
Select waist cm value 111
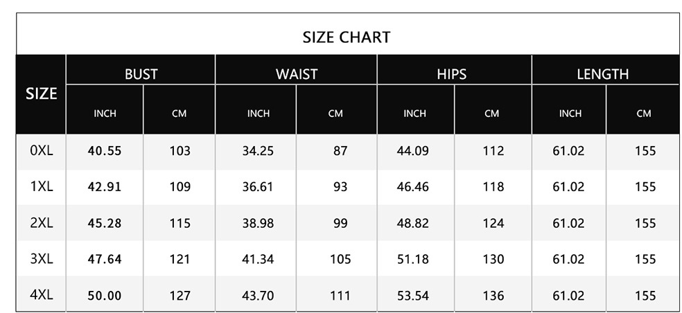[340, 296]
